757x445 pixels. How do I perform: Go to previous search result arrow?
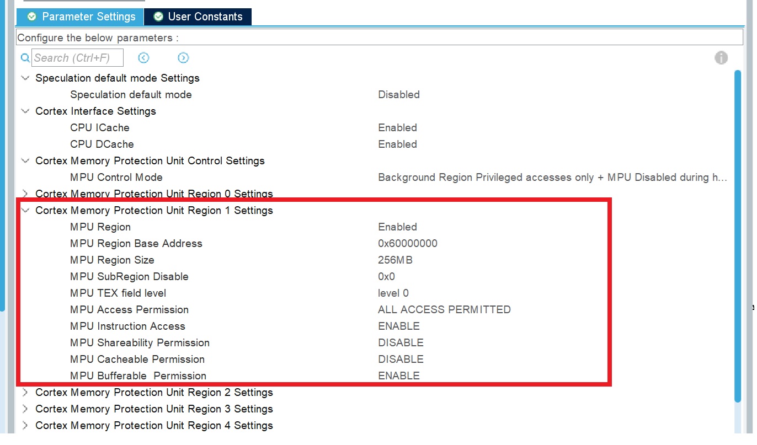coord(143,58)
